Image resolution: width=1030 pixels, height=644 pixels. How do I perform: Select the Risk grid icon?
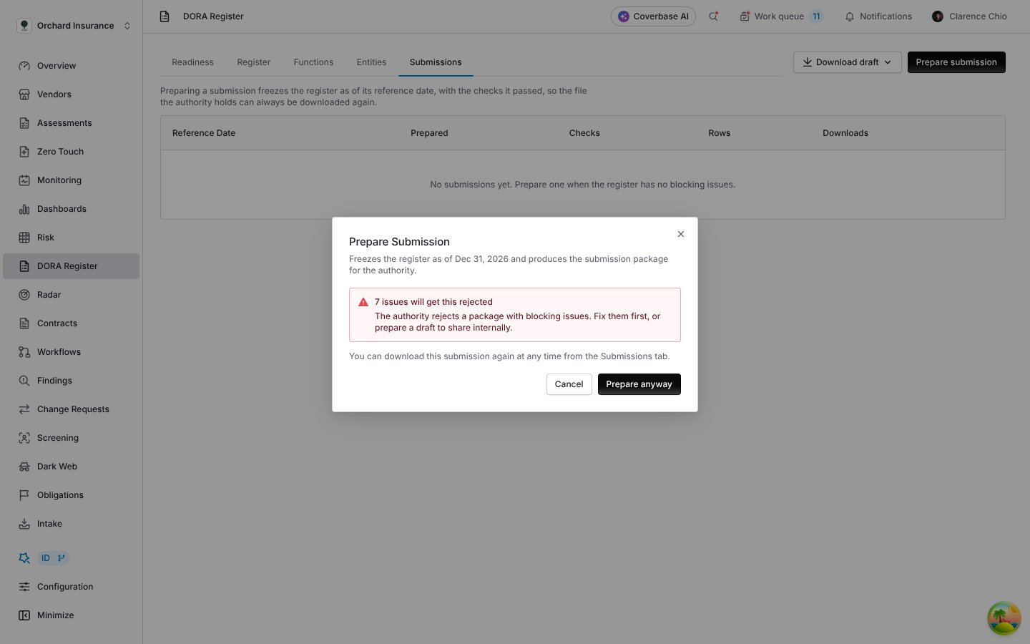pos(24,238)
